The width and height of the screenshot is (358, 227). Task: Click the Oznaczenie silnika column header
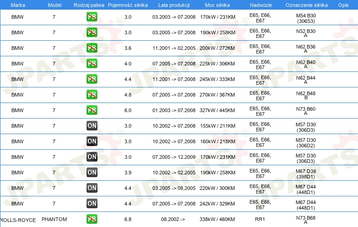(307, 5)
